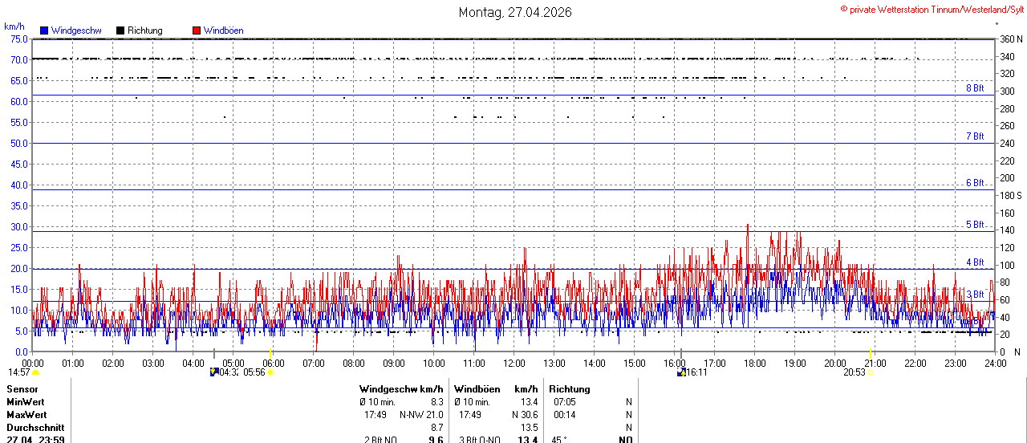This screenshot has height=443, width=1027.
Task: Click the Windböen km/h column header
Action: coord(495,389)
